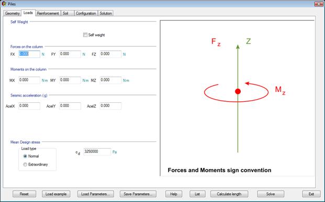Click the red Mz label in diagram
Screen dimensions: 325x202
coord(280,90)
